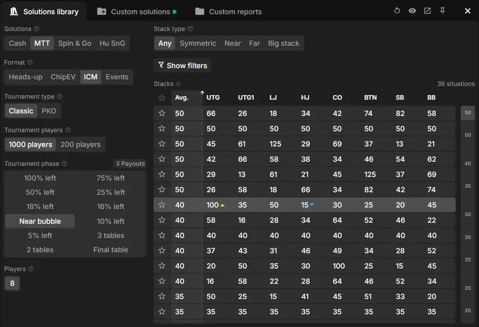Star the highlighted 40 avg UTG 100 row
Screen dimensions: 479x327
click(162, 204)
